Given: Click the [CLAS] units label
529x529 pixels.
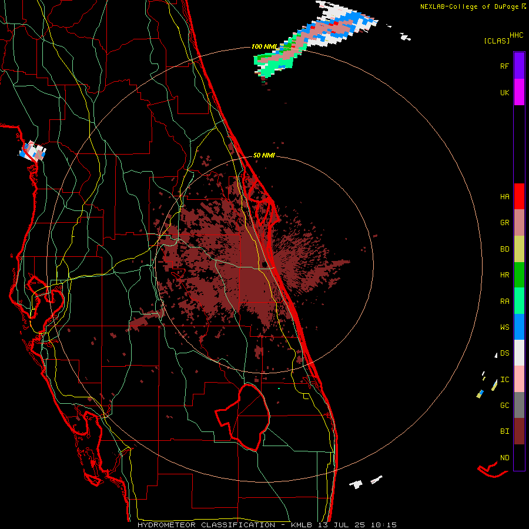Looking at the screenshot, I should tap(497, 41).
